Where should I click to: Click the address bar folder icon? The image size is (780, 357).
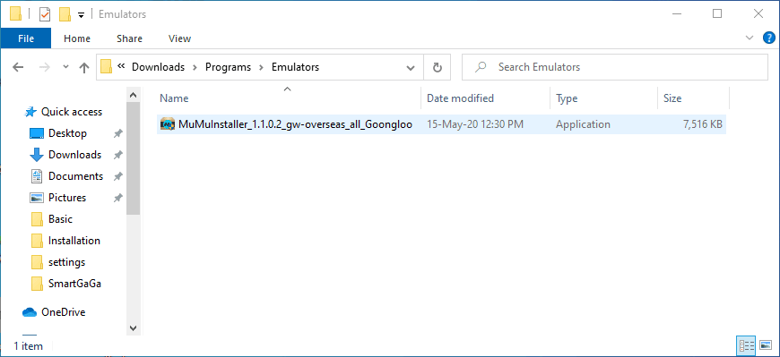pos(106,67)
